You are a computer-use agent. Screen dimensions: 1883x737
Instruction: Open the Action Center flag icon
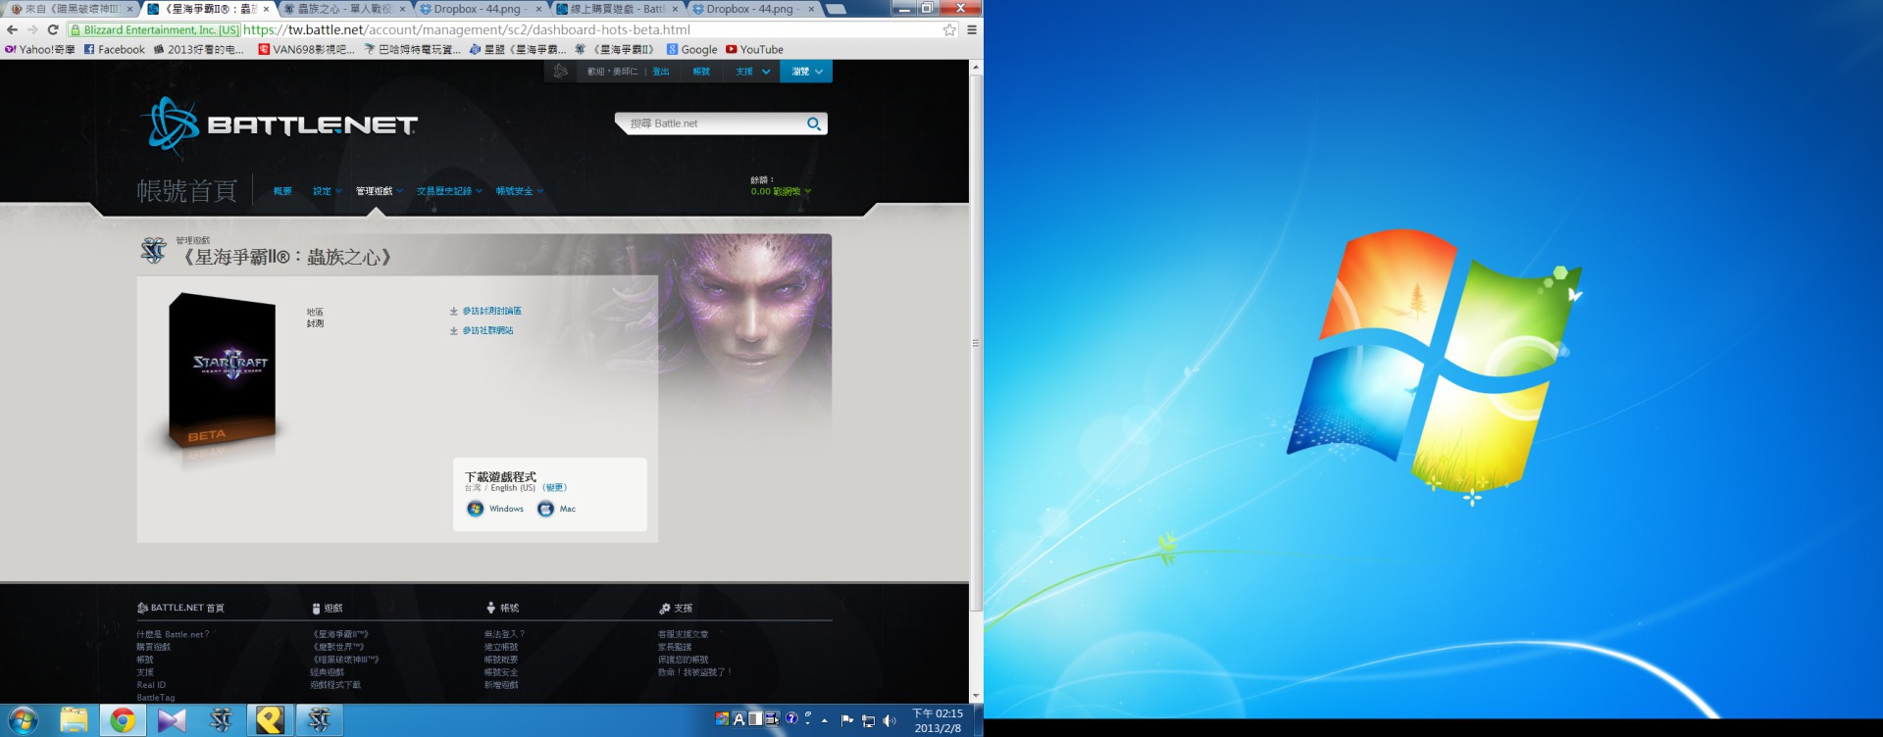846,720
